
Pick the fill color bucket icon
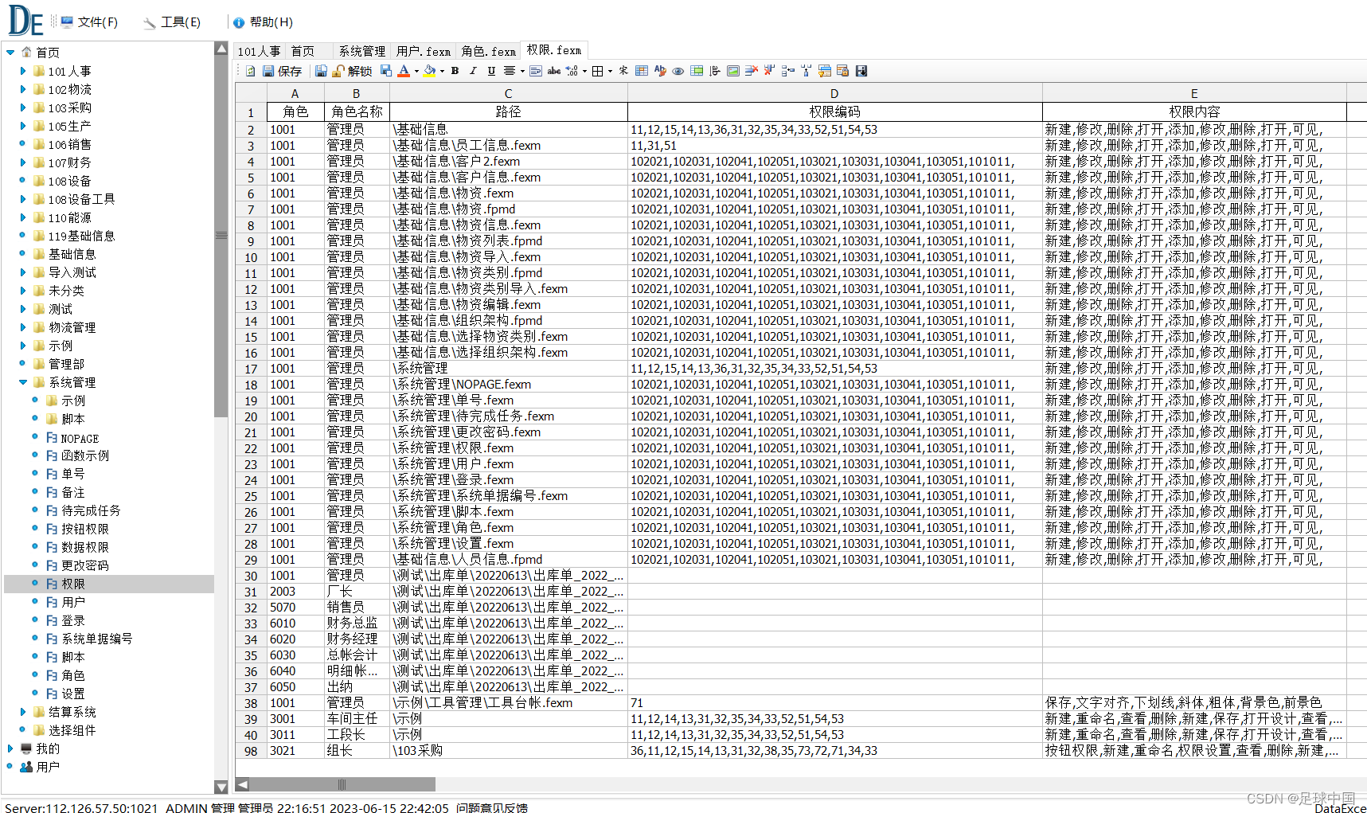pos(430,71)
